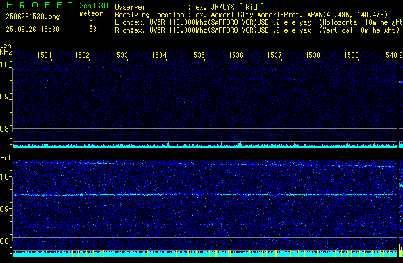The width and height of the screenshot is (403, 263).
Task: Click the '2ch 0.3.0' version label
Action: (94, 6)
